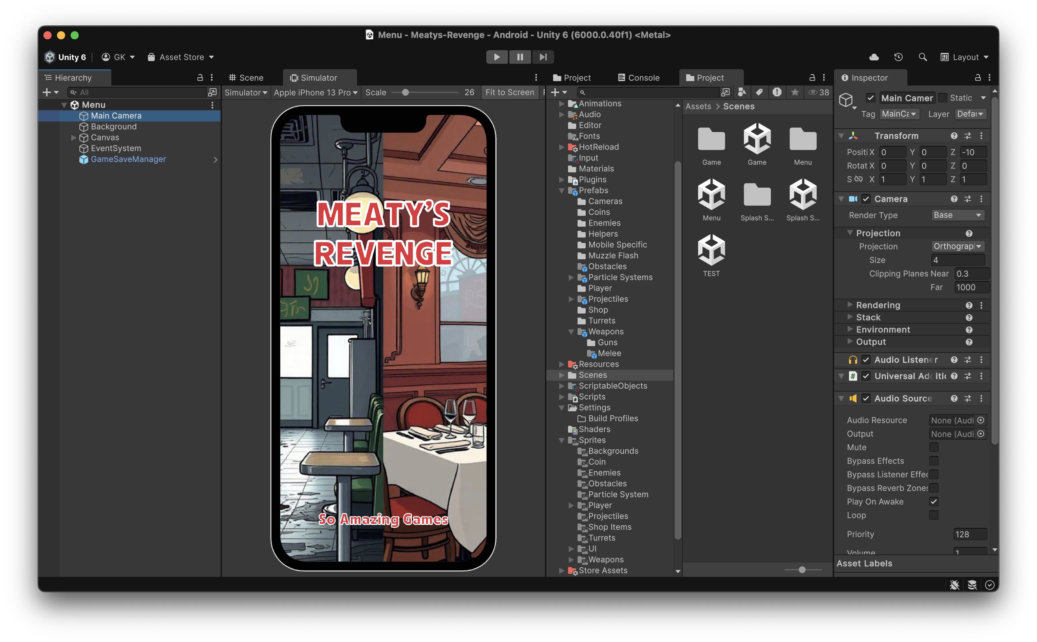1037x642 pixels.
Task: Open the Unity Cloud icon
Action: point(874,57)
